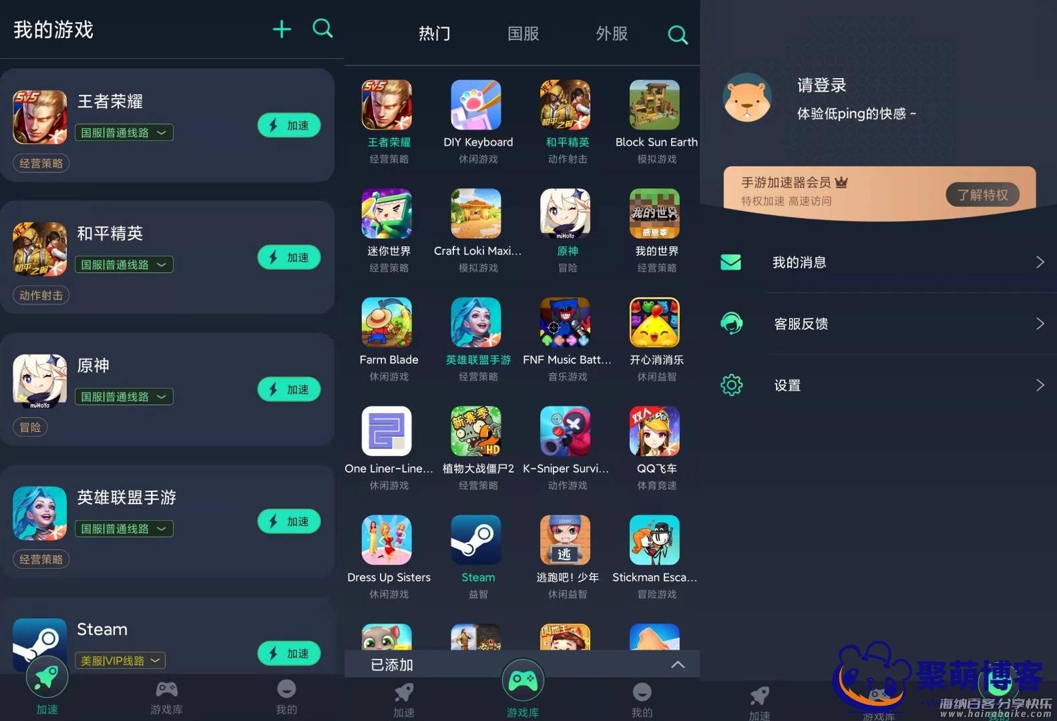Switch to the 外服 tab

612,33
